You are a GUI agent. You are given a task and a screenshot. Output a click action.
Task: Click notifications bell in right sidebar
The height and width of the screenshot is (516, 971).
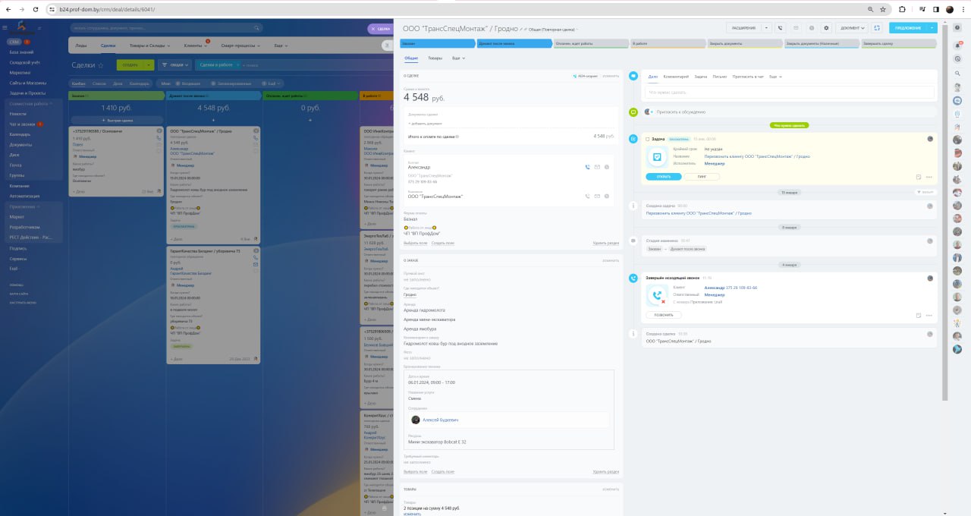pyautogui.click(x=957, y=46)
